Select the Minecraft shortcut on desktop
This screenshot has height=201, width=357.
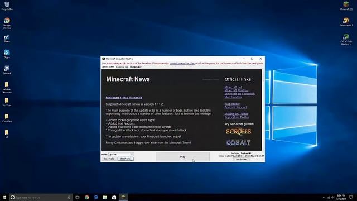point(346,6)
